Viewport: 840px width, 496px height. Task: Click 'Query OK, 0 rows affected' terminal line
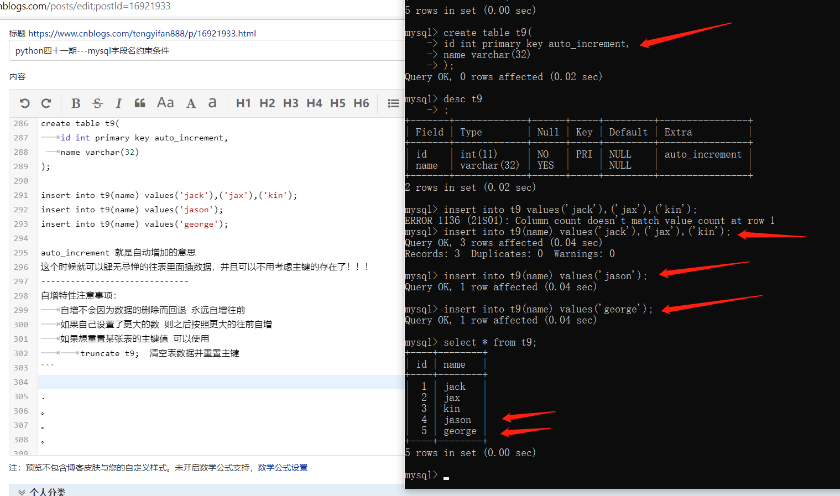(503, 77)
